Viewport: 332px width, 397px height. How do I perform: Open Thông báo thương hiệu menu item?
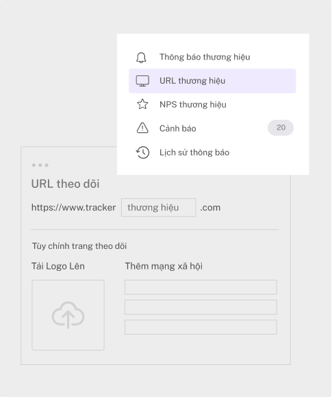click(212, 57)
